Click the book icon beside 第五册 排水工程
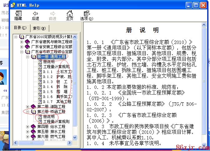 click(x=33, y=131)
